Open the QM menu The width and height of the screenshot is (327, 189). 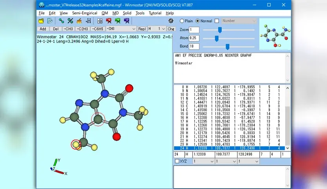(x=105, y=13)
